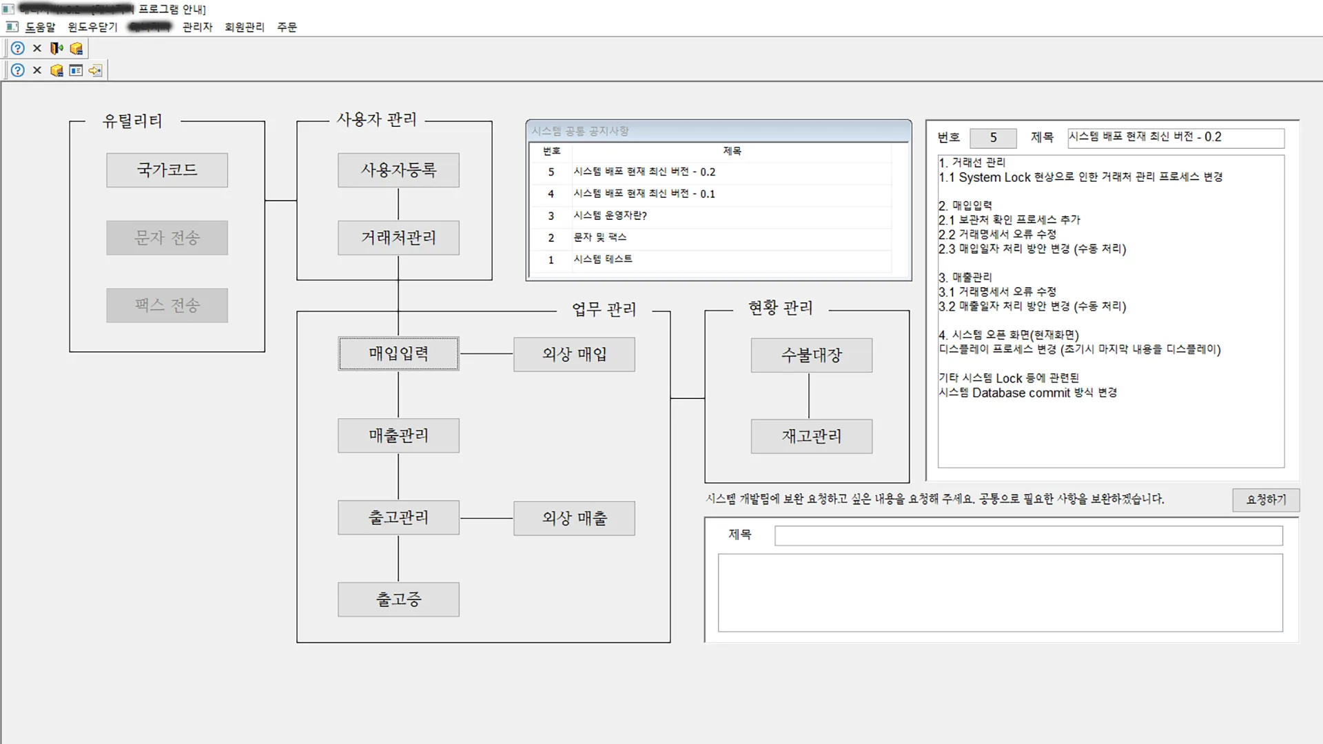Click the exit door icon on the toolbar
The height and width of the screenshot is (744, 1323).
(57, 48)
